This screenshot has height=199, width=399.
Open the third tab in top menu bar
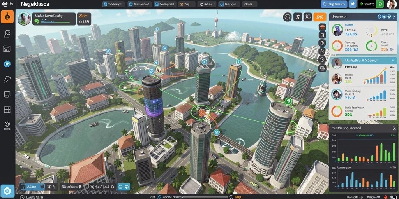coord(164,4)
